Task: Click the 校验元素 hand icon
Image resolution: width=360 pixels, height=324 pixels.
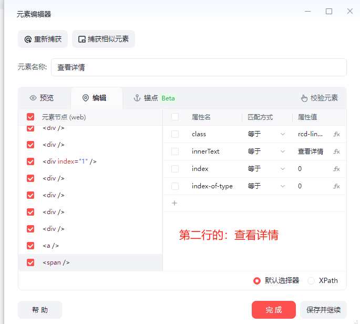Action: pyautogui.click(x=304, y=98)
